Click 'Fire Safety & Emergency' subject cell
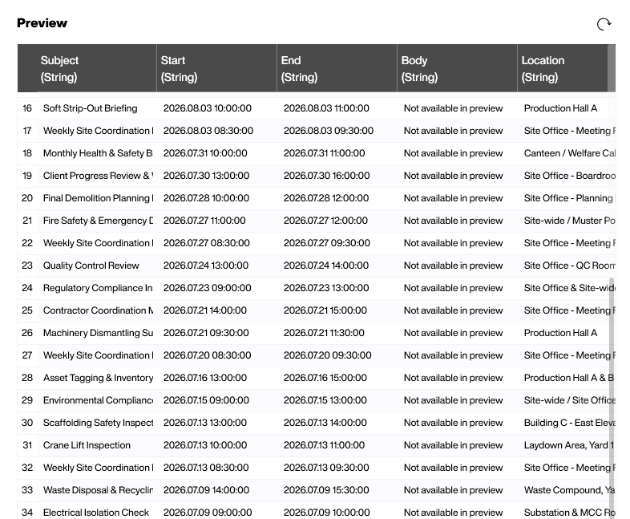This screenshot has height=519, width=630. 98,221
